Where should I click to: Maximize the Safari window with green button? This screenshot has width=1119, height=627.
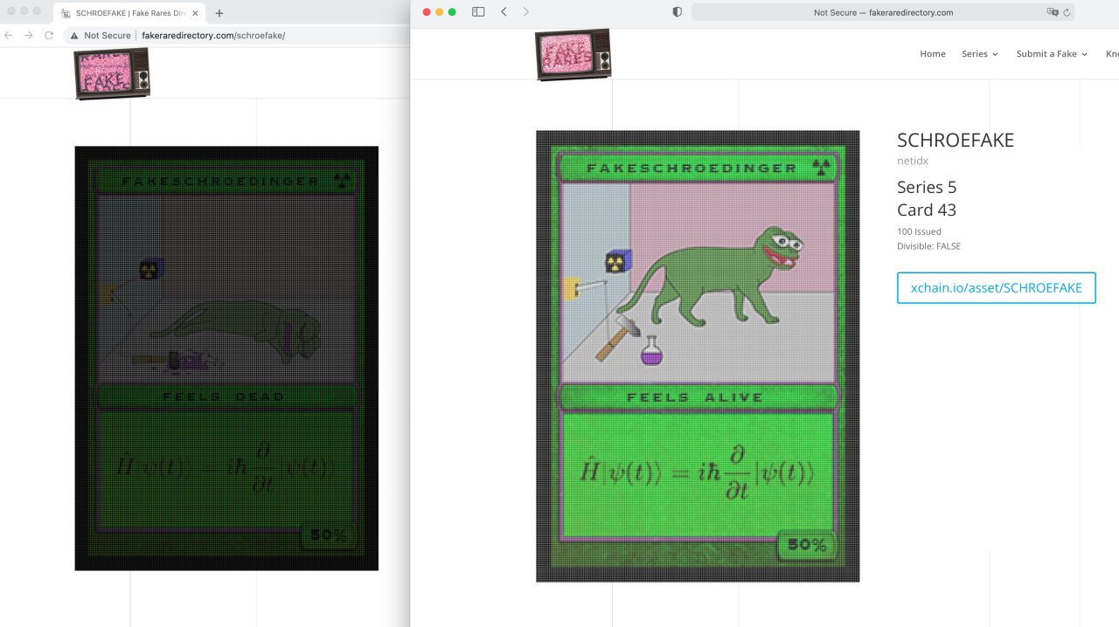(x=452, y=12)
